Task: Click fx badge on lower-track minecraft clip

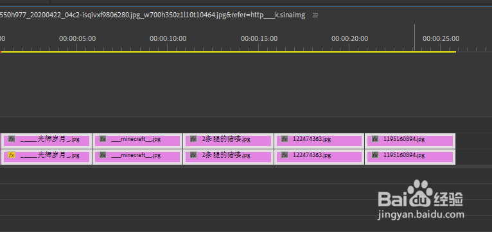Action: 103,154
